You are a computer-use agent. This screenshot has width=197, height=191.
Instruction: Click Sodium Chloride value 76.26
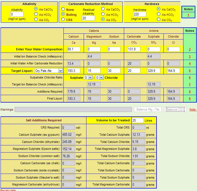(x=68, y=156)
